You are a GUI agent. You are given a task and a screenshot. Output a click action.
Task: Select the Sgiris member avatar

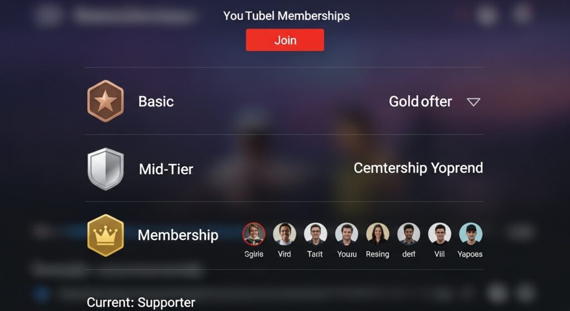pos(254,234)
